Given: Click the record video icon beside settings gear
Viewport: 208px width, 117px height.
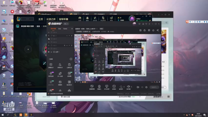Looking at the screenshot, I should 138,87.
